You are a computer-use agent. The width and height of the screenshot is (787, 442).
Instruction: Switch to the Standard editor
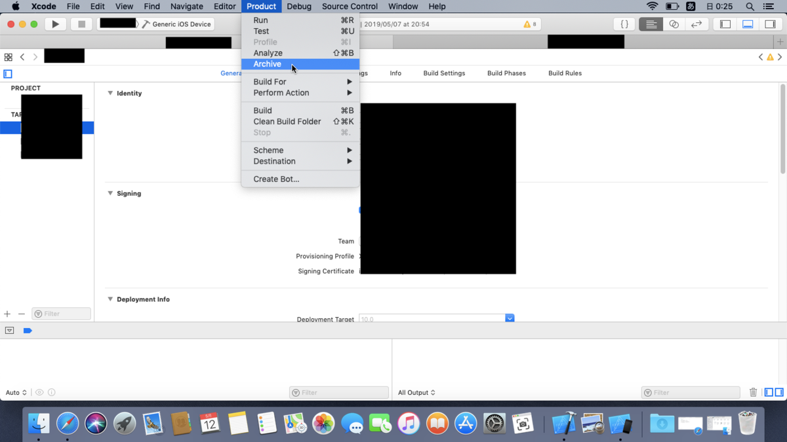coord(651,24)
